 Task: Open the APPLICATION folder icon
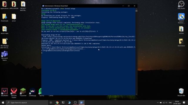(x=14, y=5)
